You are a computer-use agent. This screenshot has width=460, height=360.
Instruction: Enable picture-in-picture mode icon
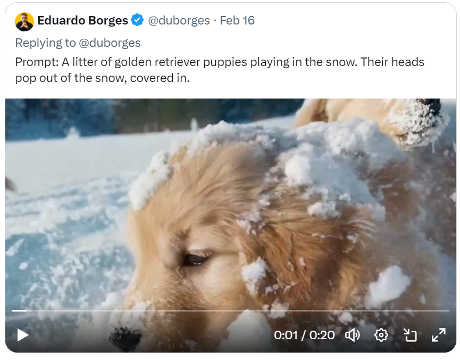click(x=410, y=335)
